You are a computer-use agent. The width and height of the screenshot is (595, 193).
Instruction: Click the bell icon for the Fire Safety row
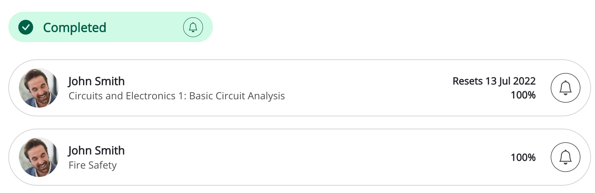(x=565, y=157)
